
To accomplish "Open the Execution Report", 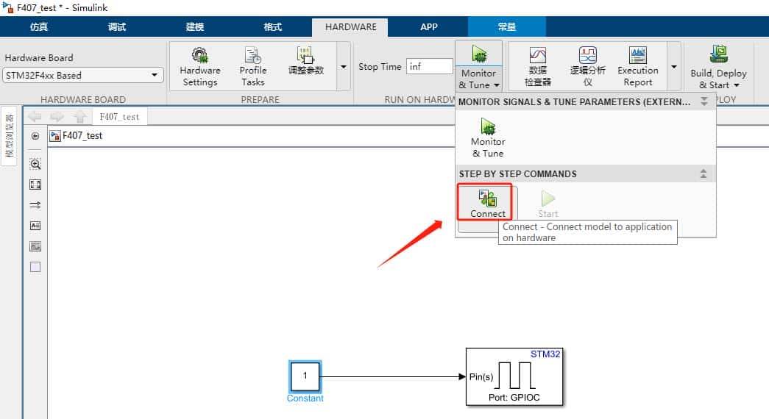I will tap(637, 67).
